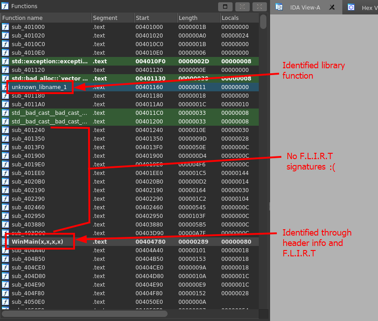Click function icon beside sub_404B50
The height and width of the screenshot is (321, 378).
pyautogui.click(x=5, y=259)
